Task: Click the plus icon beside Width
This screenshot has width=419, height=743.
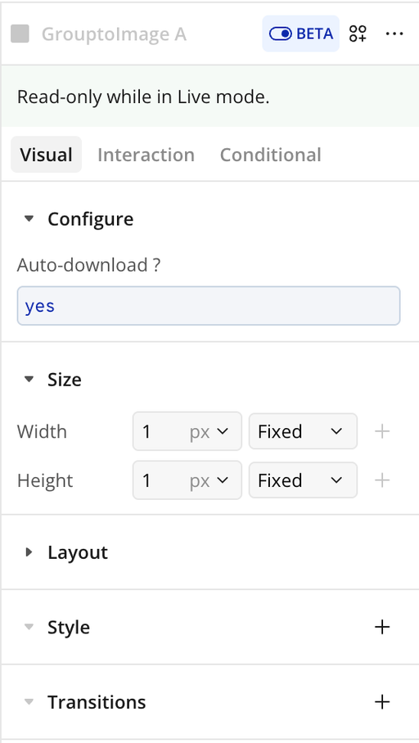Action: coord(382,431)
